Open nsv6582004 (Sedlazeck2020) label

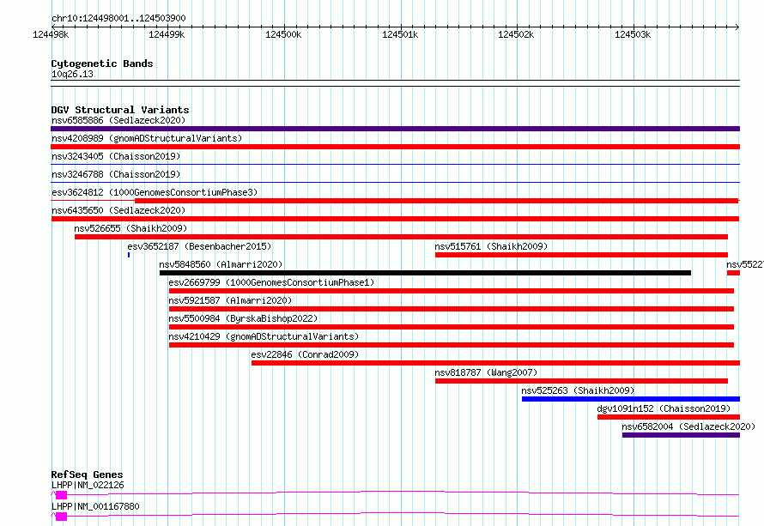[x=688, y=426]
